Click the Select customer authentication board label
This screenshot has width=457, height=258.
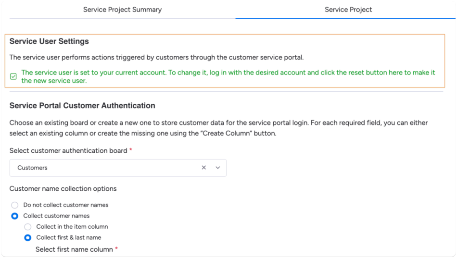coord(68,151)
